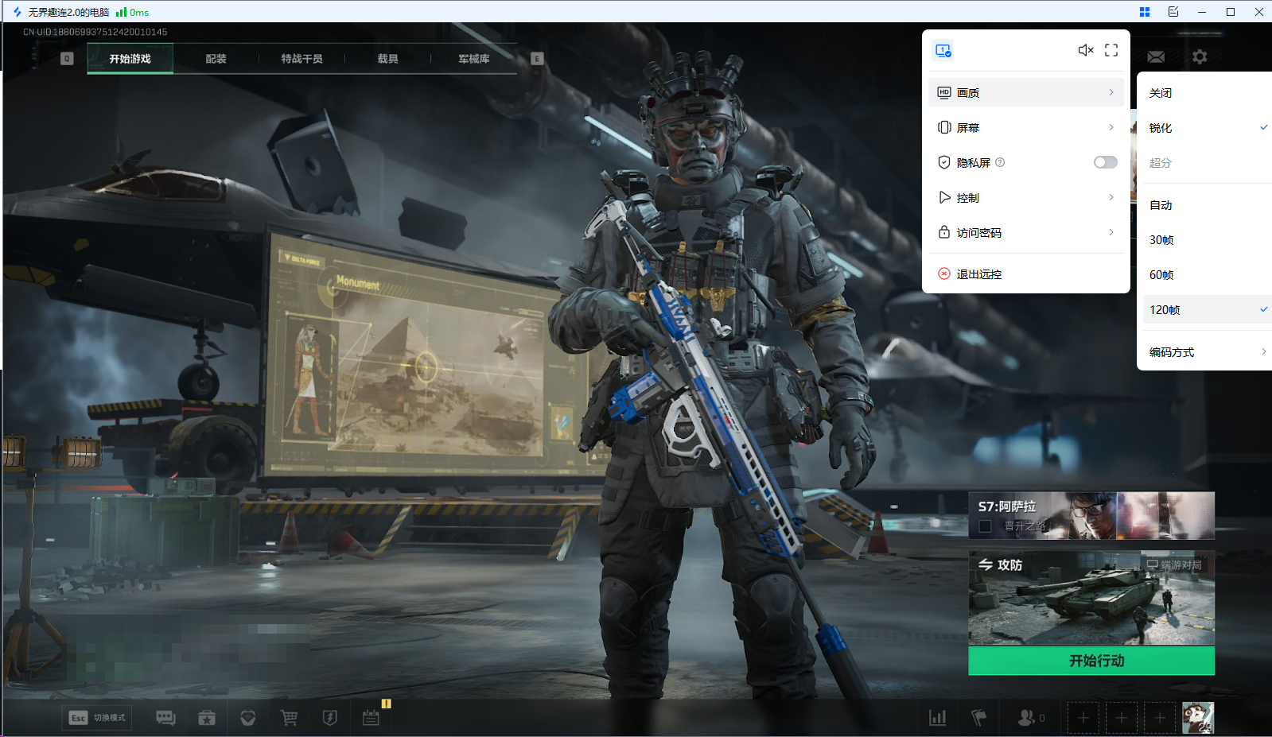Enter fullscreen using the expand-corners icon
The height and width of the screenshot is (737, 1272).
pyautogui.click(x=1111, y=50)
